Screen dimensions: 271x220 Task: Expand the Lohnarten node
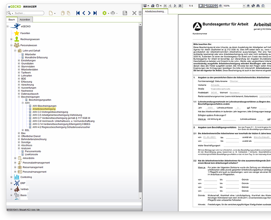(19, 76)
